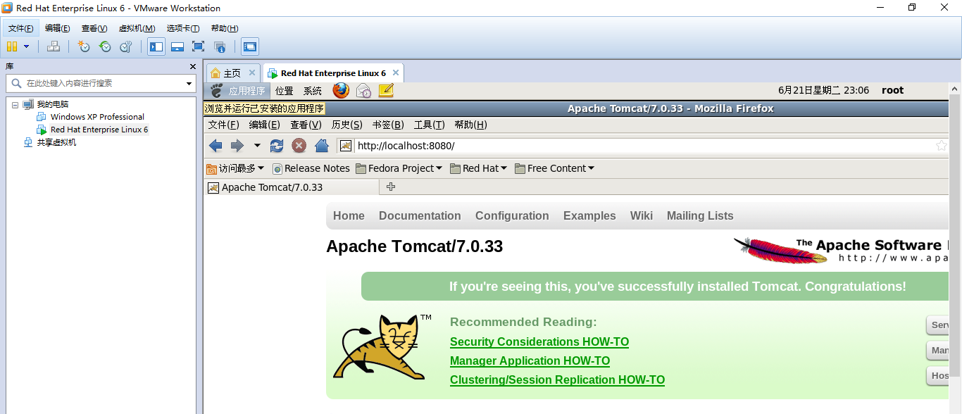The height and width of the screenshot is (414, 962).
Task: Enter full screen mode
Action: point(199,46)
